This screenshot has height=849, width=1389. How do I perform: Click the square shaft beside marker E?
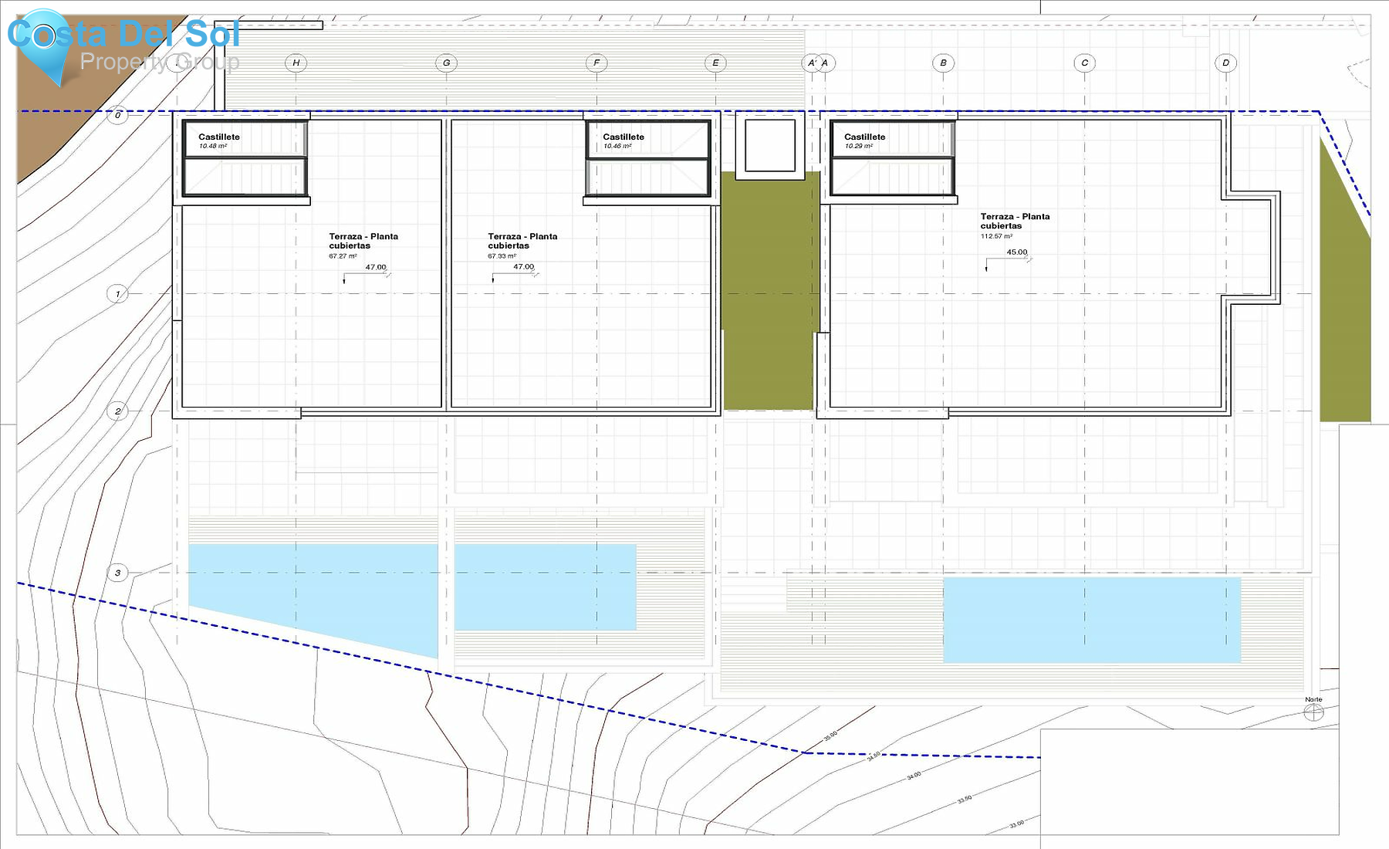769,145
